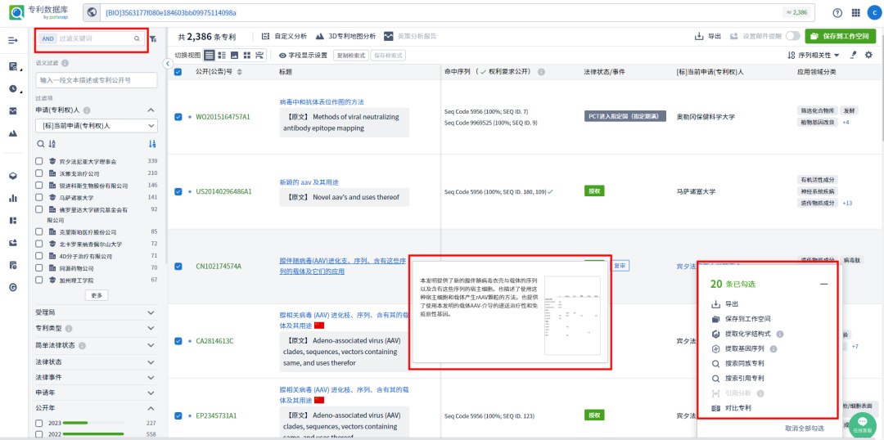Open table settings gear icon
The image size is (884, 440).
(868, 55)
